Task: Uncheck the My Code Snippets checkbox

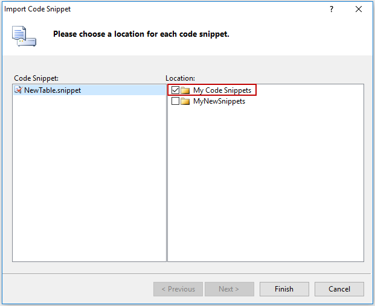Action: pos(175,90)
